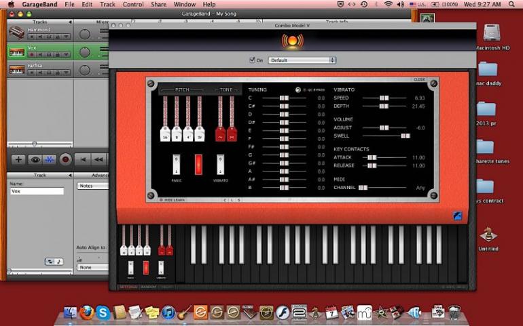Solo the Farfisa track with headphone button
The width and height of the screenshot is (523, 326).
pos(49,73)
